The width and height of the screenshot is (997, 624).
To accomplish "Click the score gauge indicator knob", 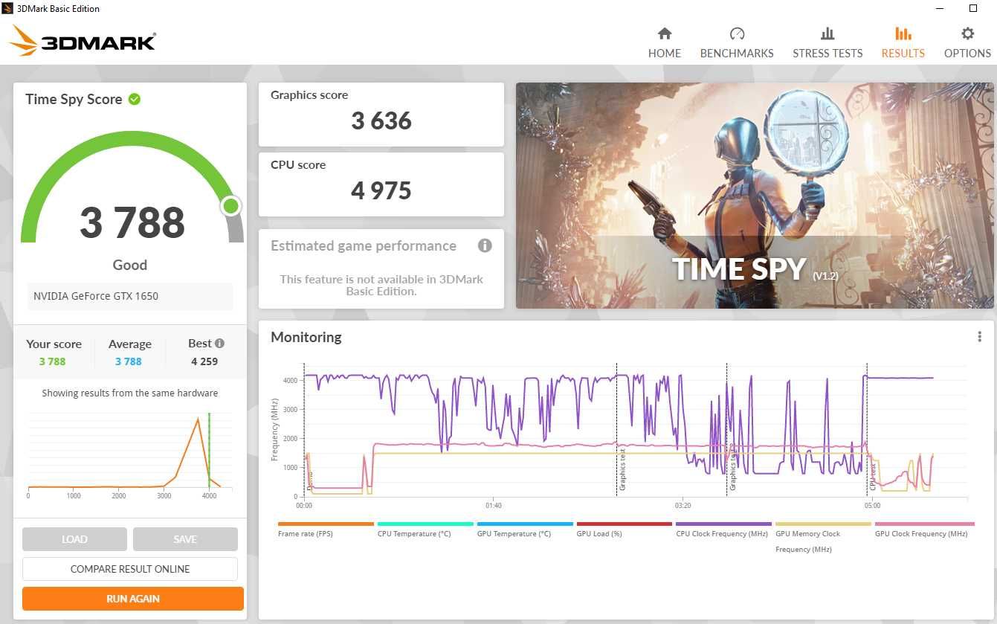I will coord(231,206).
